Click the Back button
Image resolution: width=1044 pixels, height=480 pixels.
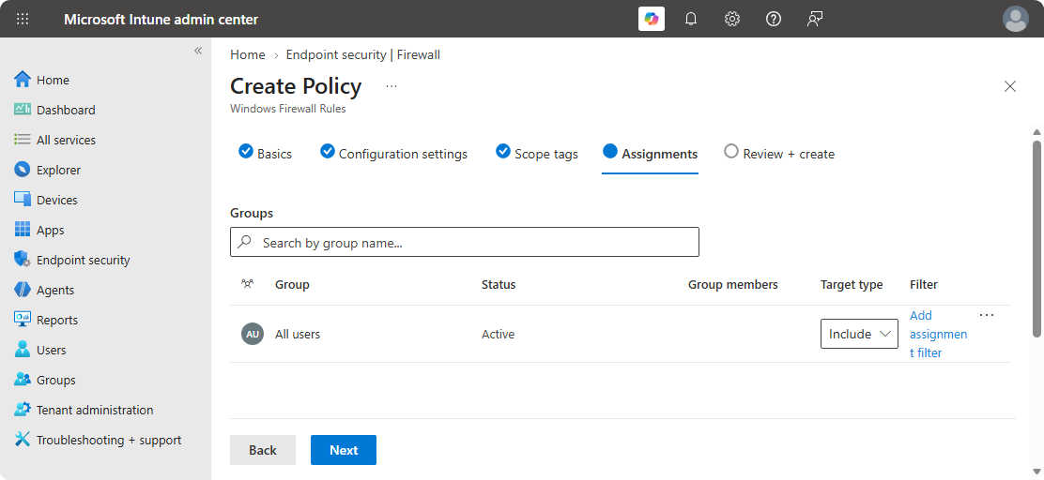(263, 450)
